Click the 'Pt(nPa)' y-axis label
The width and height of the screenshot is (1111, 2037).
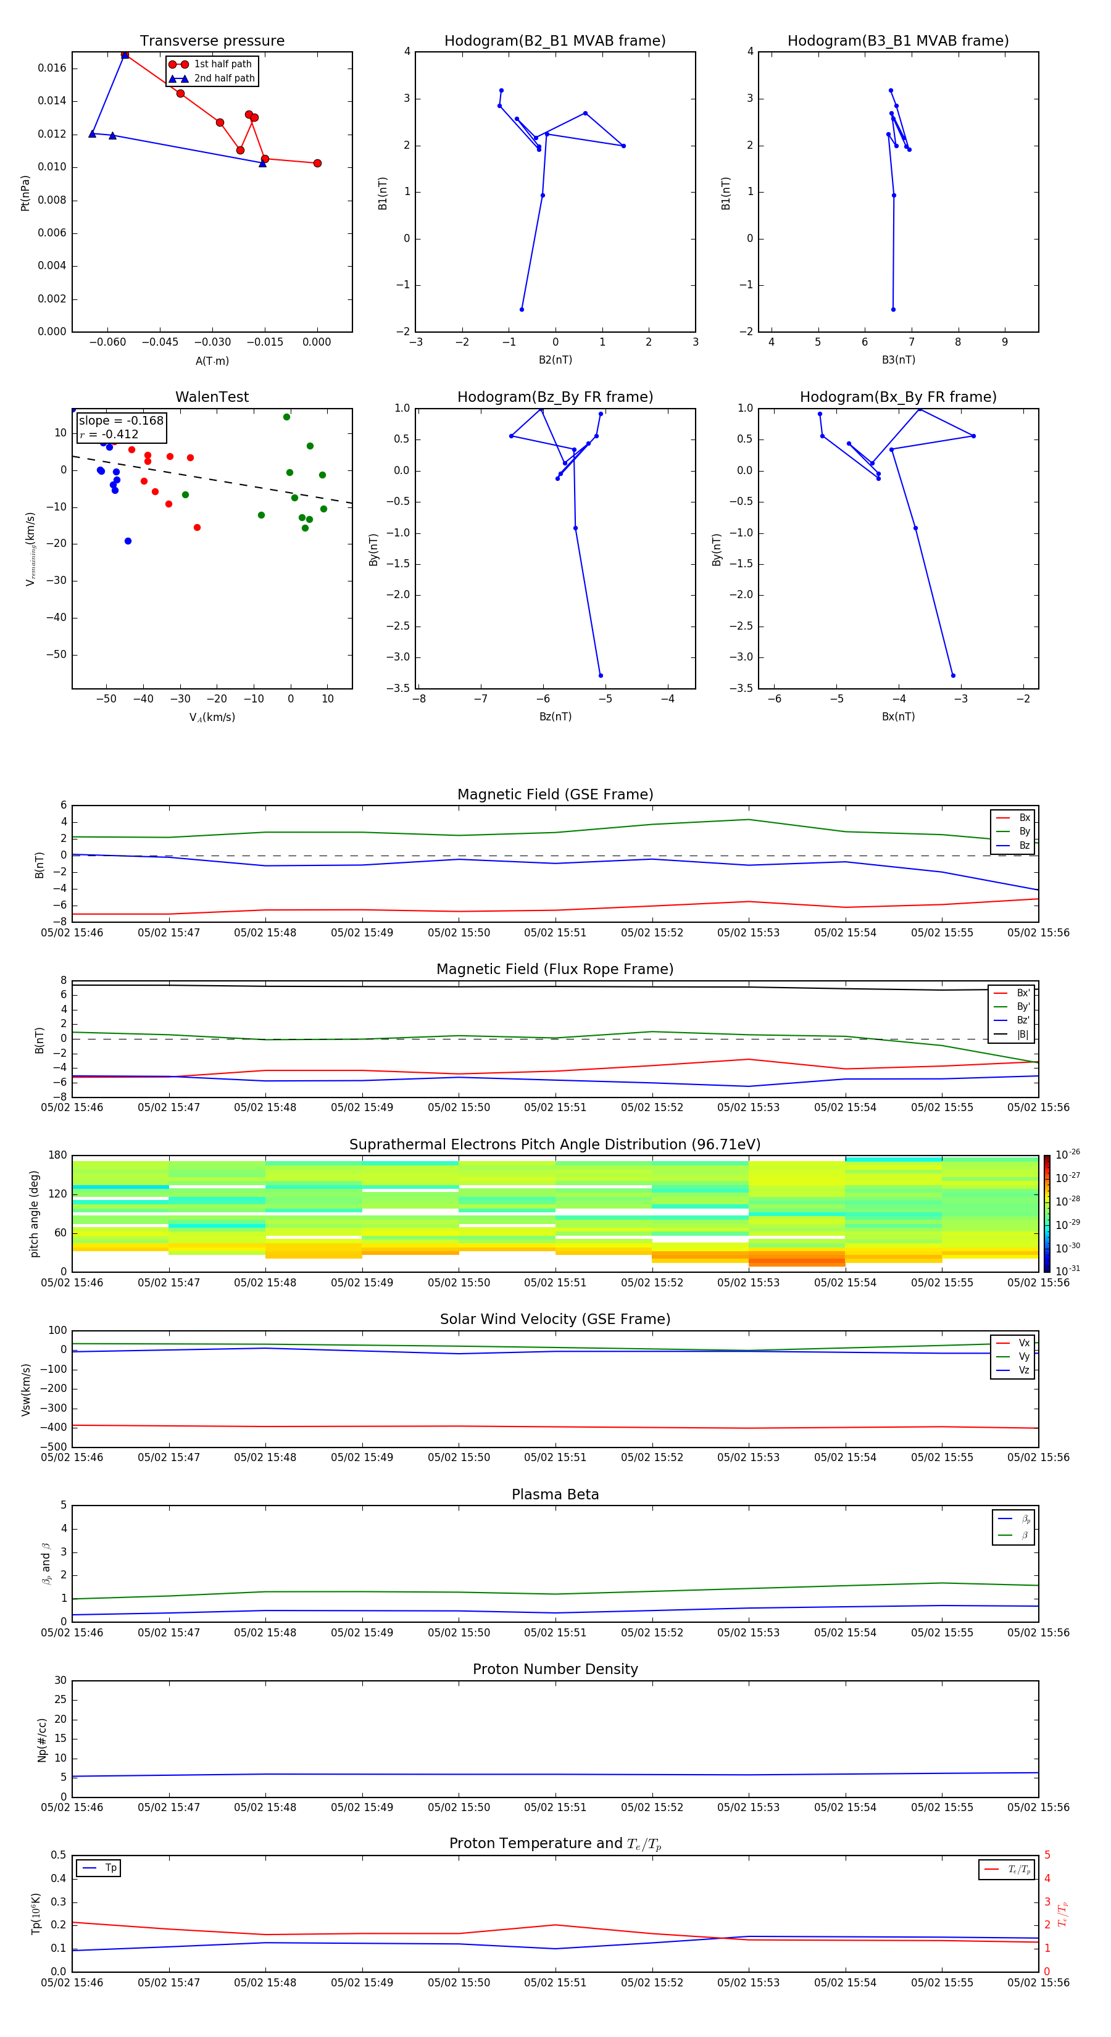pos(25,193)
